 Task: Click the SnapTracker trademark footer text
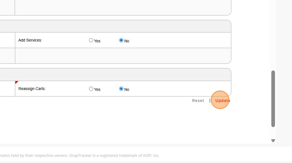pyautogui.click(x=80, y=155)
